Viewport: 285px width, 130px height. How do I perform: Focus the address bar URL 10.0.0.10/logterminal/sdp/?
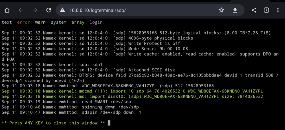97,10
